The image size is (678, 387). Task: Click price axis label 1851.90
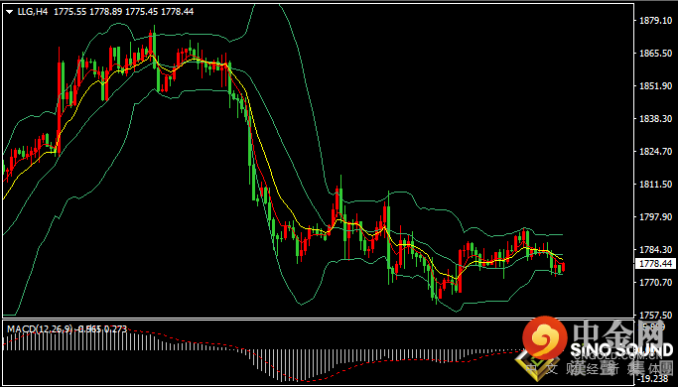pos(655,86)
